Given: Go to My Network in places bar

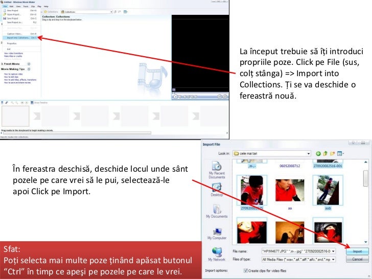Looking at the screenshot, I should tap(217, 254).
